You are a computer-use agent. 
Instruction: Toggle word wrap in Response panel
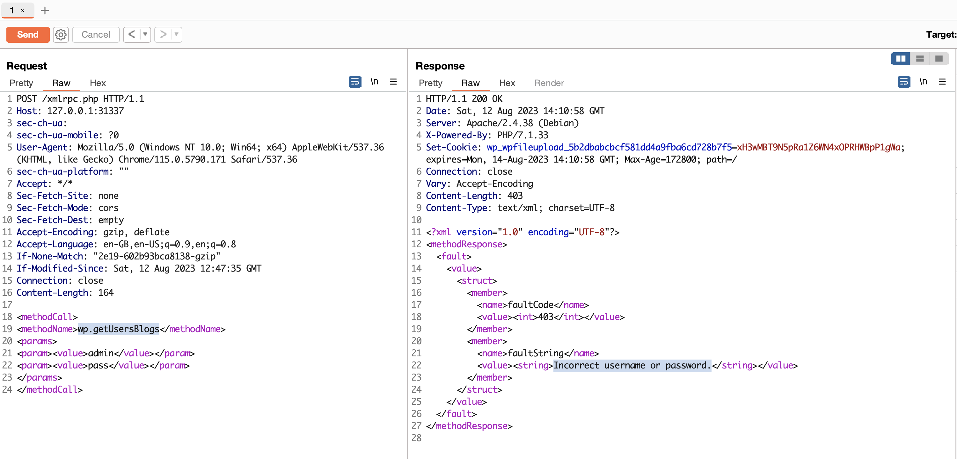click(904, 82)
